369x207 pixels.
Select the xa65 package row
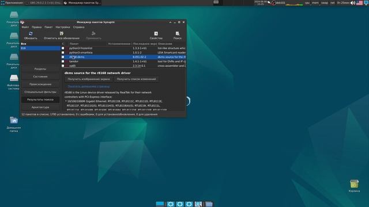[x=123, y=66]
